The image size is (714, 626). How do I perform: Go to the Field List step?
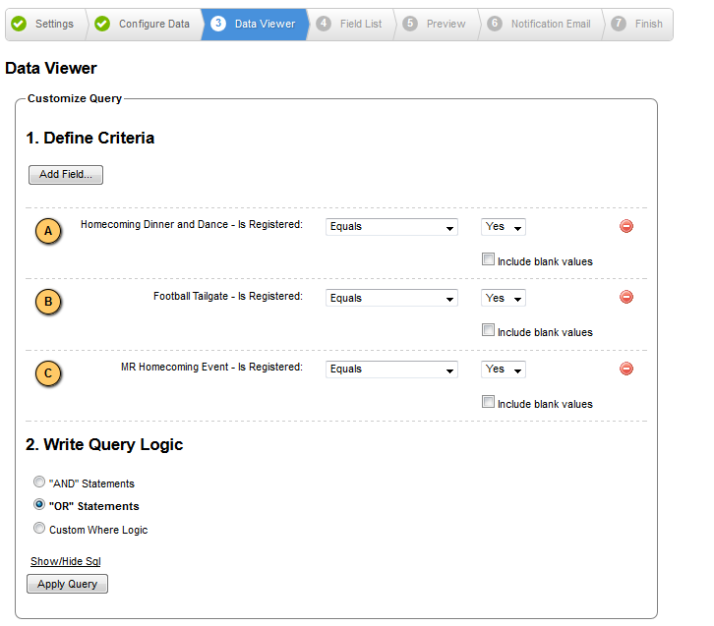pos(350,24)
